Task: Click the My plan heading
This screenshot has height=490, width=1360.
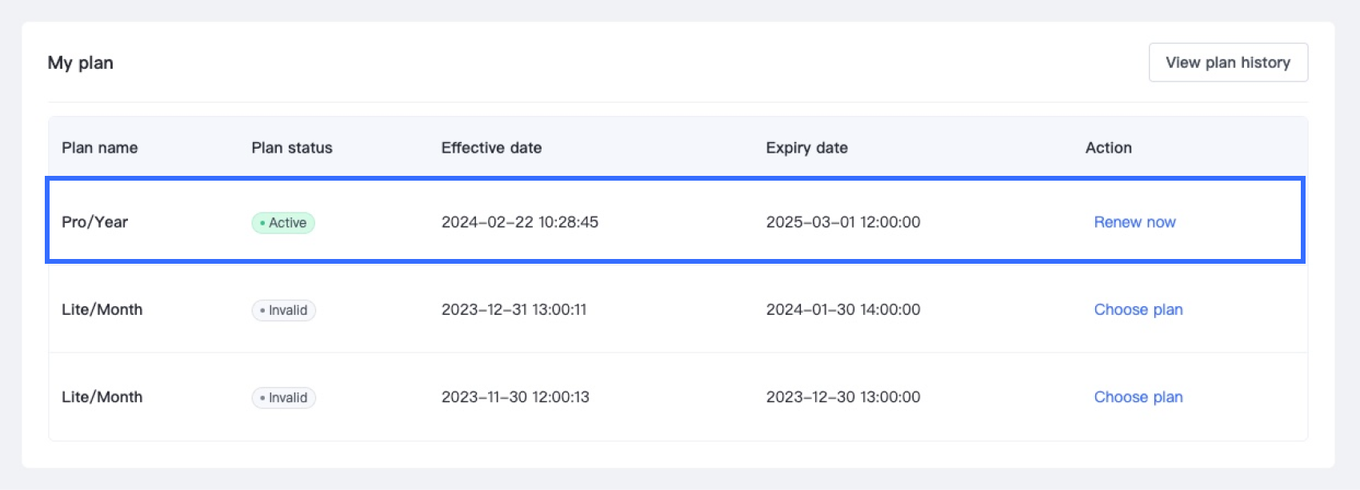Action: tap(80, 63)
